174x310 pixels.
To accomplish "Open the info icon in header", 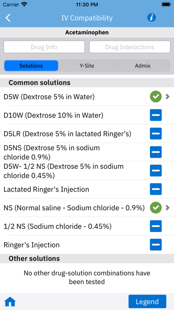I will (x=151, y=18).
